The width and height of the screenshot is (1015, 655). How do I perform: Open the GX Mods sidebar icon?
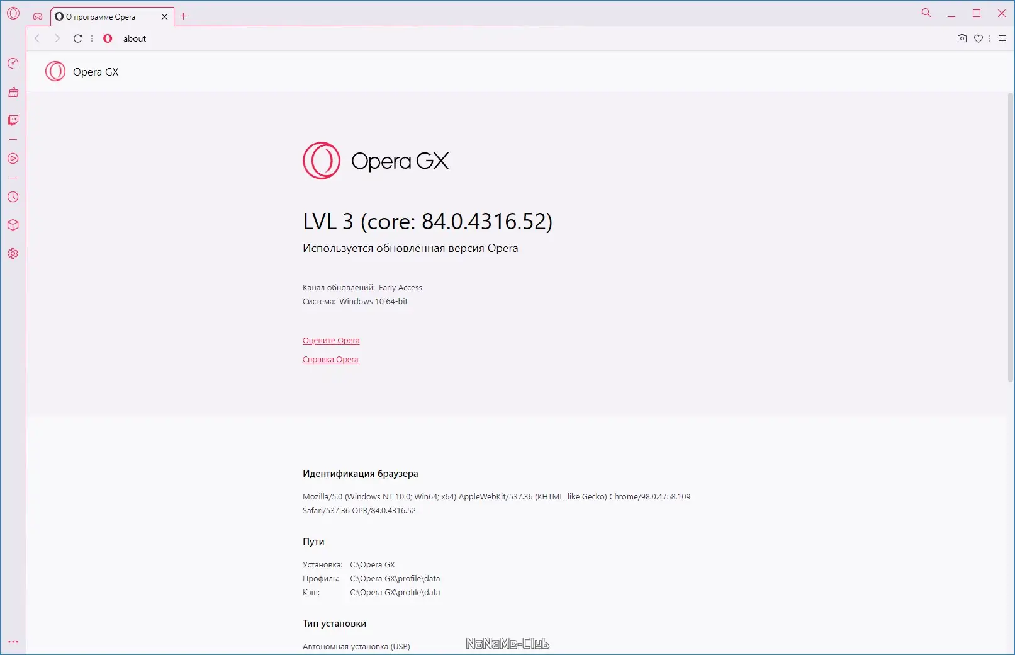click(x=13, y=225)
